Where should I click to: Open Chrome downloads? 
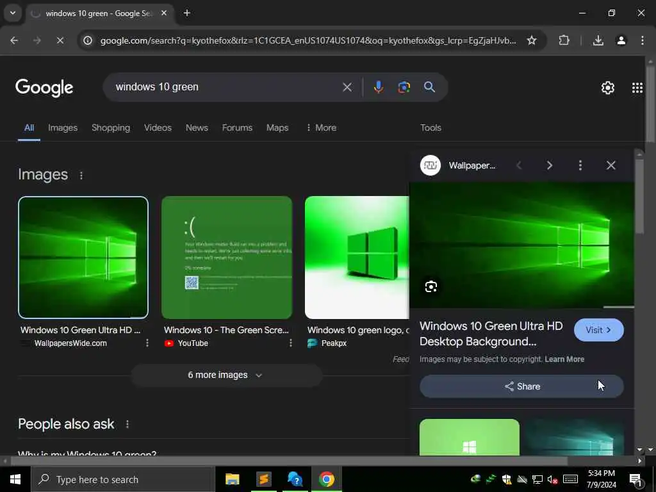598,40
